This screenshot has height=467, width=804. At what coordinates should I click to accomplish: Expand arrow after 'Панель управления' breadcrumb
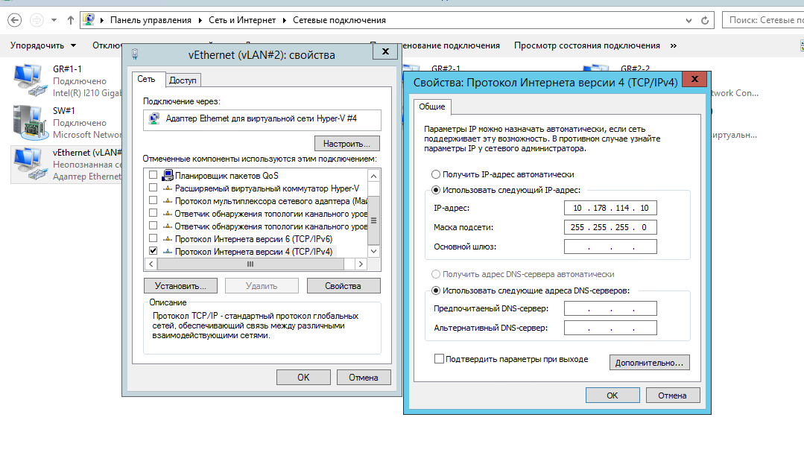click(x=200, y=20)
